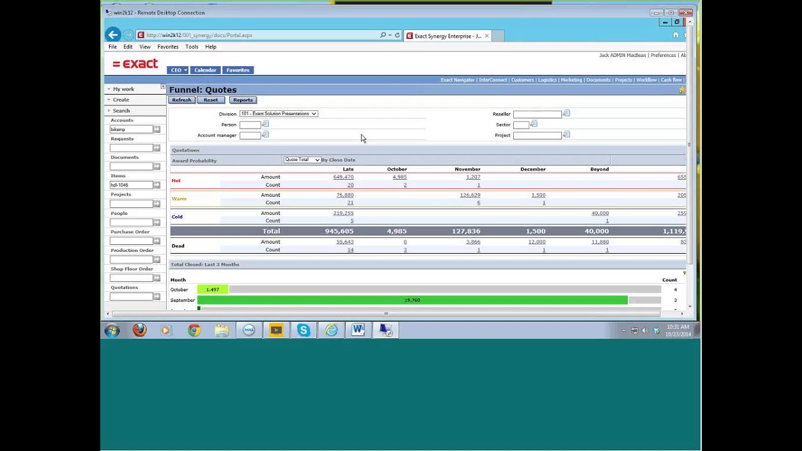Click the browser URL address bar
The width and height of the screenshot is (802, 451).
[x=257, y=35]
